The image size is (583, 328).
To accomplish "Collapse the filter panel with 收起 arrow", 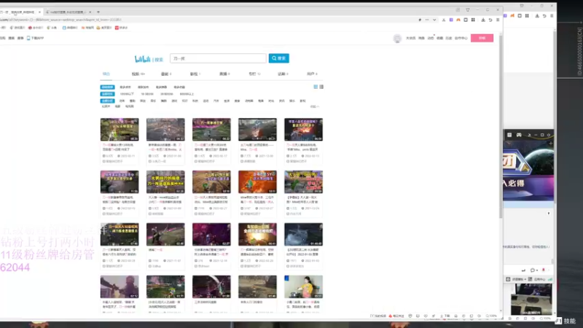I will click(x=315, y=106).
